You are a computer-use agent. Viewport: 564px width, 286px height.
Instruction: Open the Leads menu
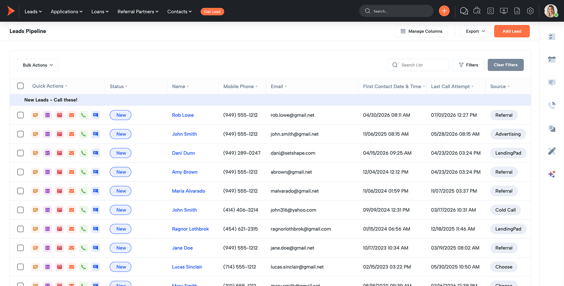[x=33, y=11]
